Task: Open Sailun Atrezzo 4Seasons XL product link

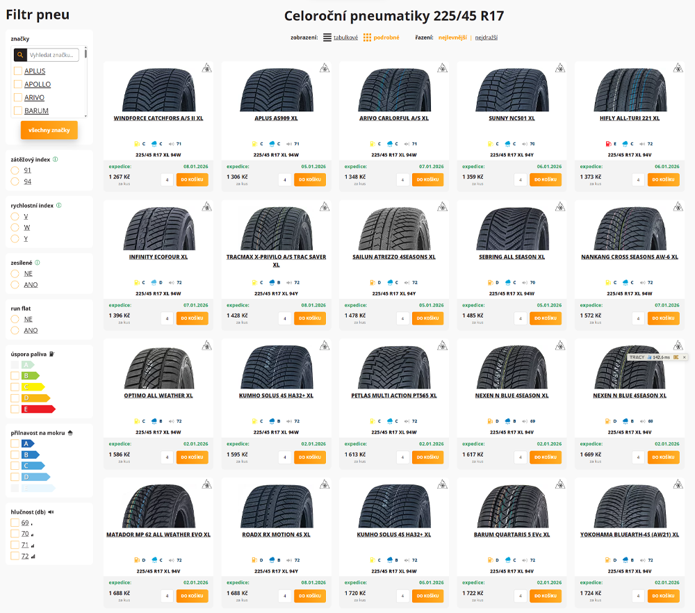Action: 394,257
